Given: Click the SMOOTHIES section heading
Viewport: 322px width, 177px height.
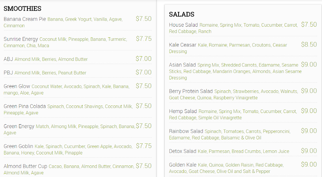Looking at the screenshot, I should pyautogui.click(x=22, y=8).
